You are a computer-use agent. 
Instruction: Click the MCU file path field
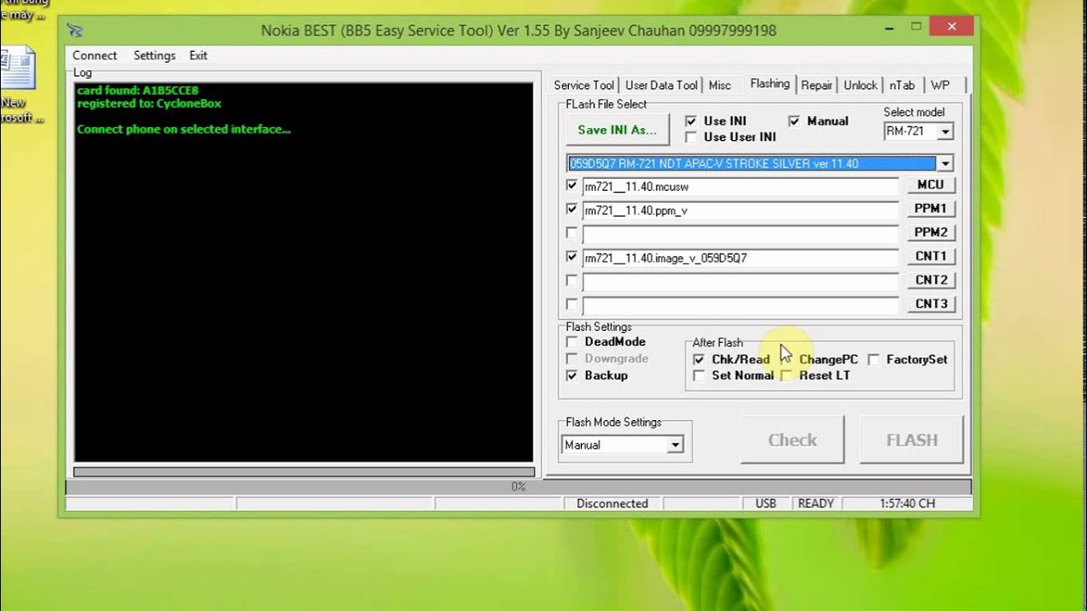pos(741,187)
